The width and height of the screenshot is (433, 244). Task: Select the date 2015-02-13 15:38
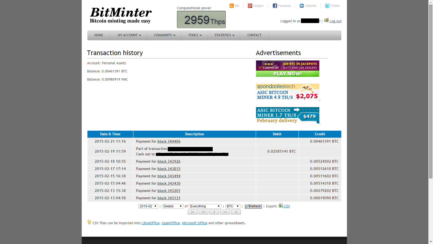point(110,191)
